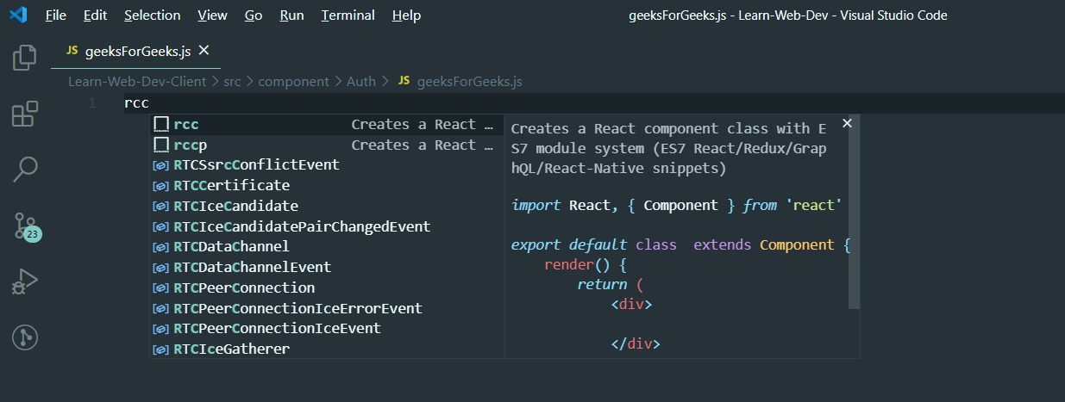Pick RTCDataChannel from the suggestions
1065x402 pixels.
point(231,247)
